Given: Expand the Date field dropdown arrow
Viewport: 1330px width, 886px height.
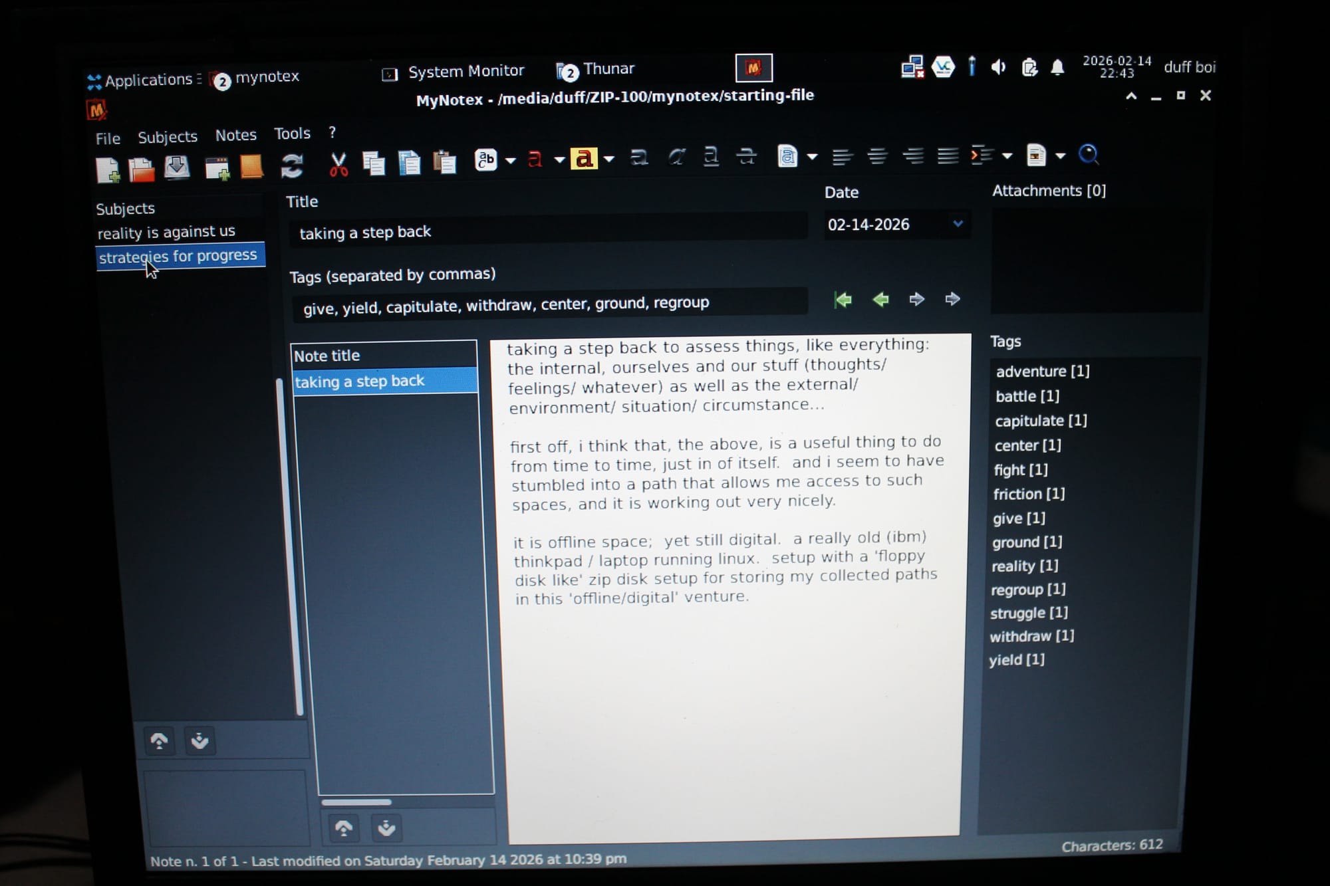Looking at the screenshot, I should pos(958,224).
